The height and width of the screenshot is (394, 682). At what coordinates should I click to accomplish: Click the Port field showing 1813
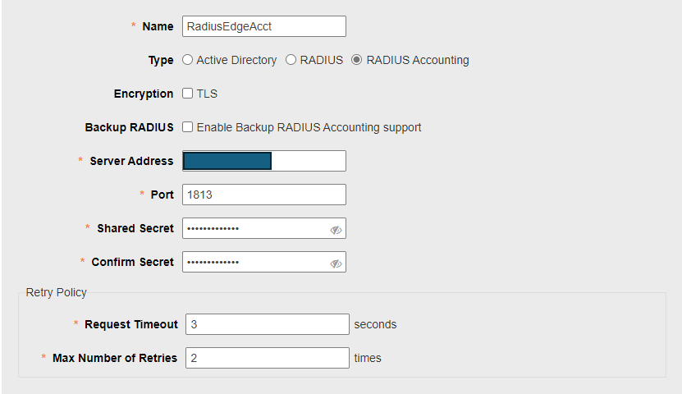264,195
